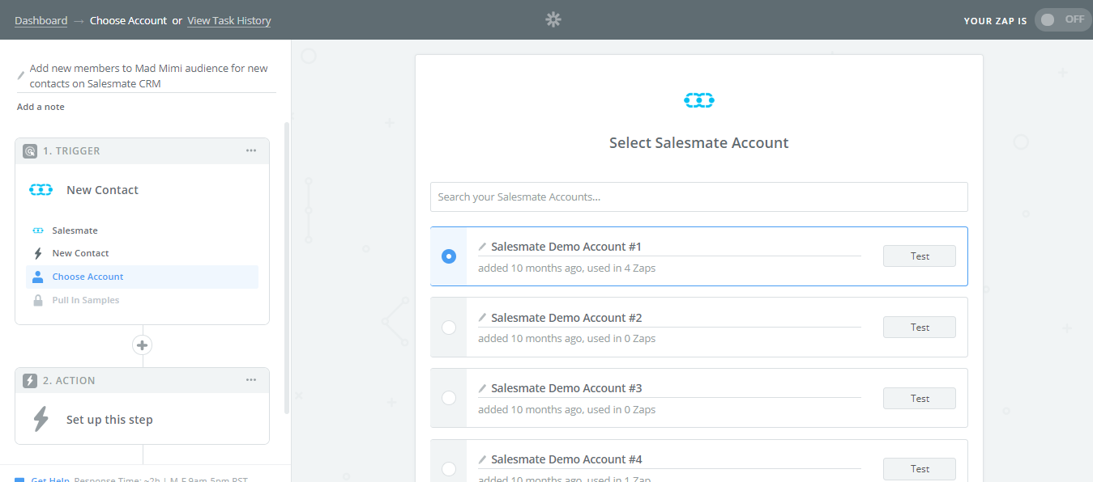Image resolution: width=1093 pixels, height=482 pixels.
Task: Open the three-dot menu of the Action step
Action: tap(251, 381)
